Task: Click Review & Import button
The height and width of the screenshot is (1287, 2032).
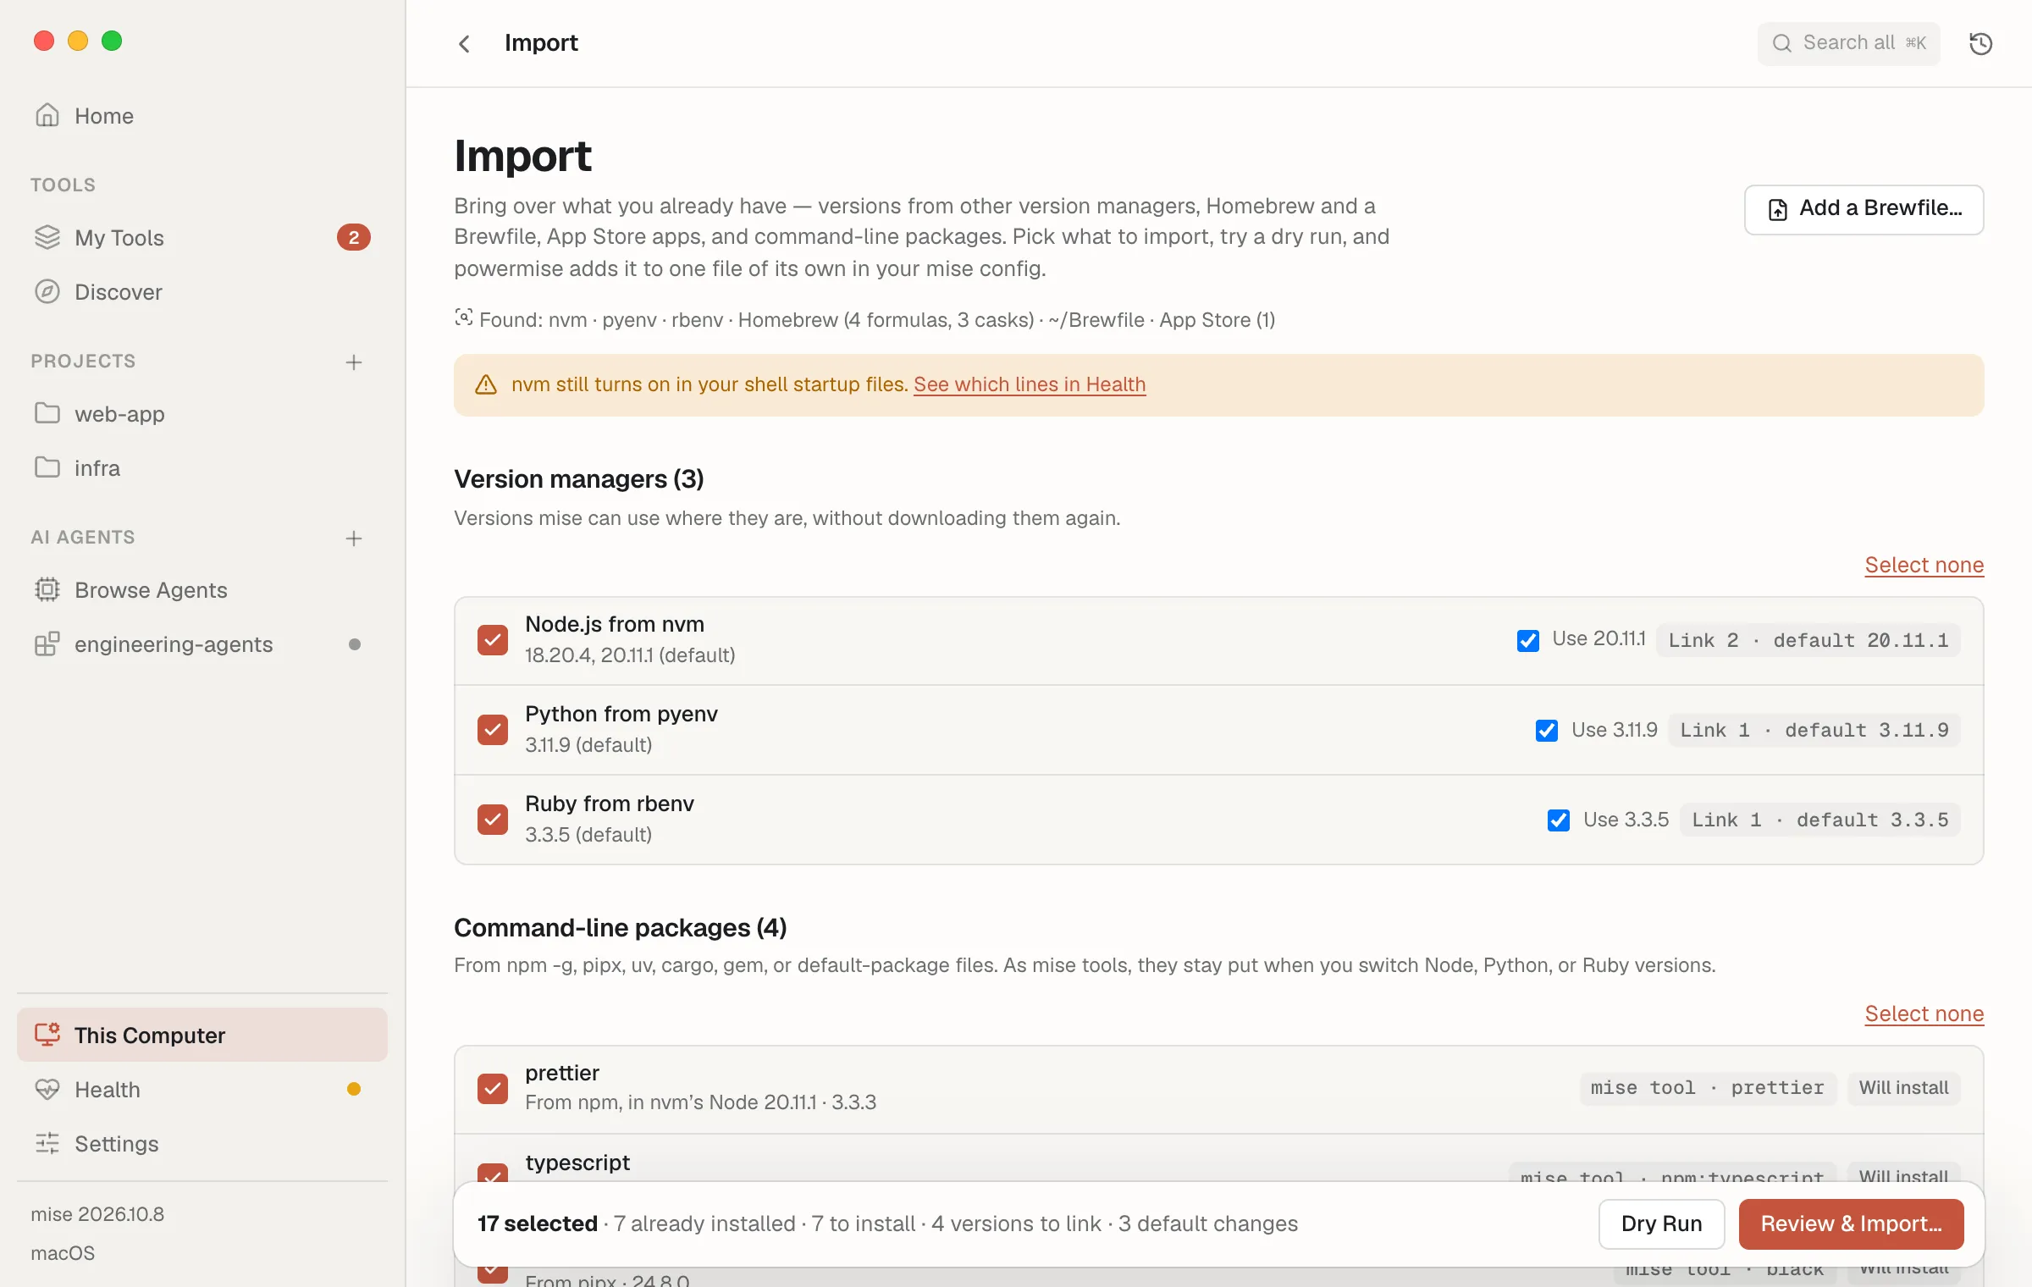Action: tap(1851, 1223)
